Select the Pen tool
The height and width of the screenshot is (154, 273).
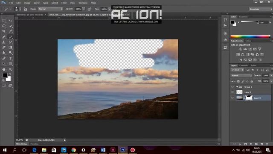4,58
